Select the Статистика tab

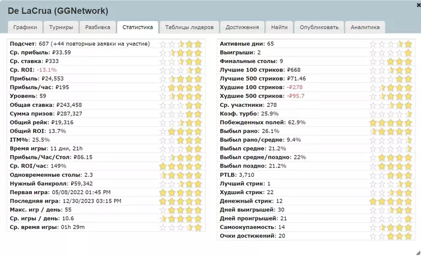pos(138,27)
